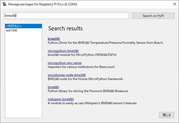The height and width of the screenshot is (123, 179).
Task: Click the text 'Importers for various institutions for Beancount'
Action: click(x=81, y=67)
